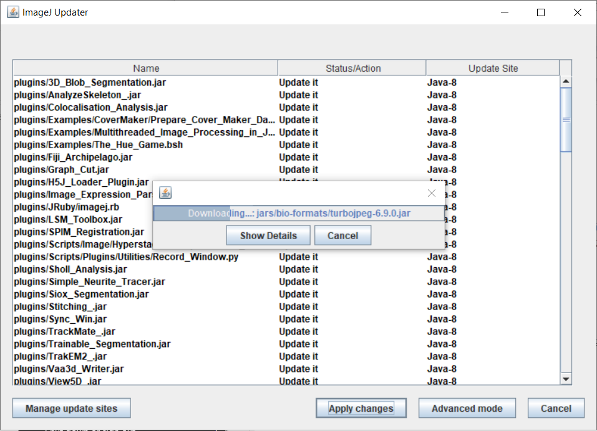Select the Prepare_Cover_Maker_Da... row
This screenshot has height=431, width=597.
pyautogui.click(x=286, y=120)
